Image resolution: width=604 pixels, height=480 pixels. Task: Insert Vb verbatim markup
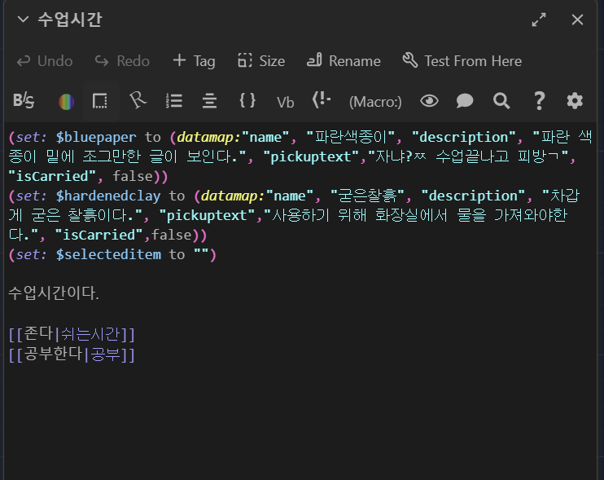[x=286, y=102]
